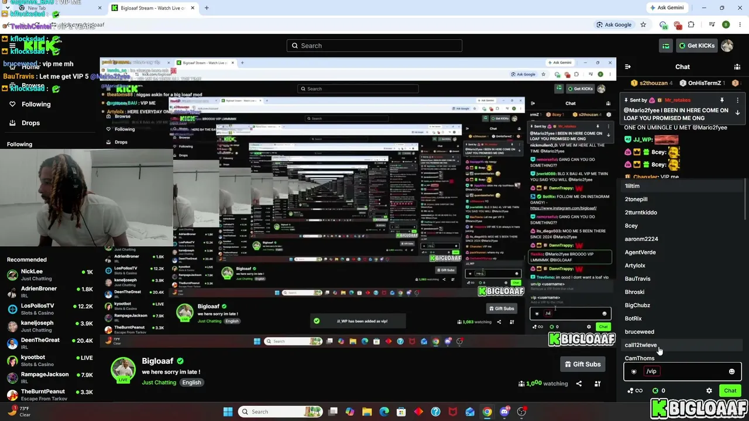Open TheBurntPeanut recommended channel
The height and width of the screenshot is (421, 749).
tap(50, 395)
